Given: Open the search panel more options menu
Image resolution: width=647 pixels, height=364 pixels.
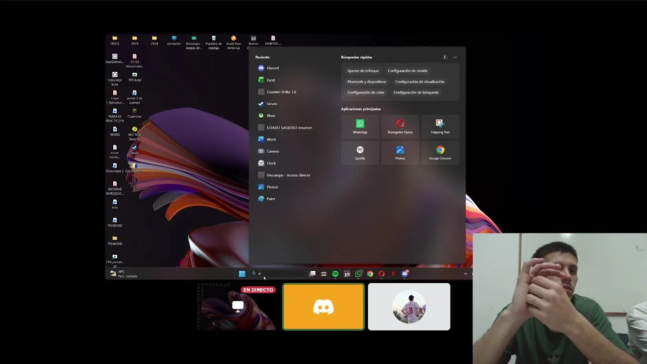Looking at the screenshot, I should click(455, 57).
